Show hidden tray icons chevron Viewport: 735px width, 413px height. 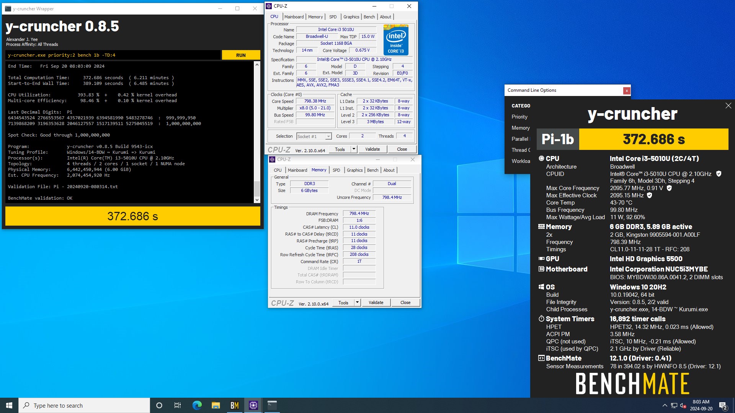665,405
